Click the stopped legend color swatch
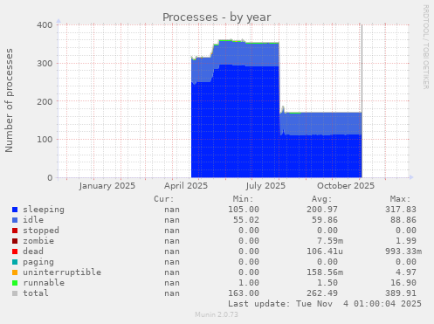This screenshot has height=324, width=434. tap(15, 231)
